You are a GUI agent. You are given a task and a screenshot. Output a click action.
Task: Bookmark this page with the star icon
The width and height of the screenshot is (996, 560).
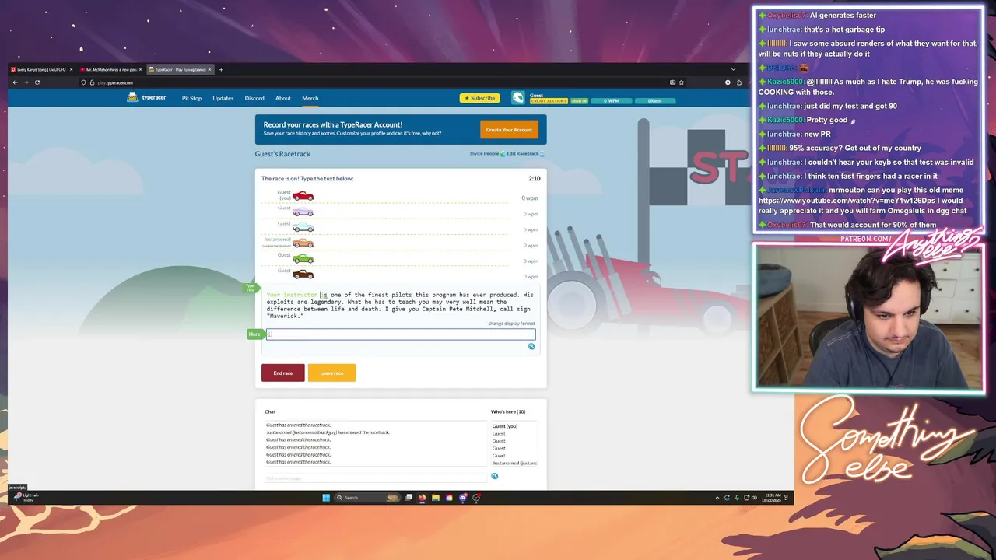coord(682,82)
